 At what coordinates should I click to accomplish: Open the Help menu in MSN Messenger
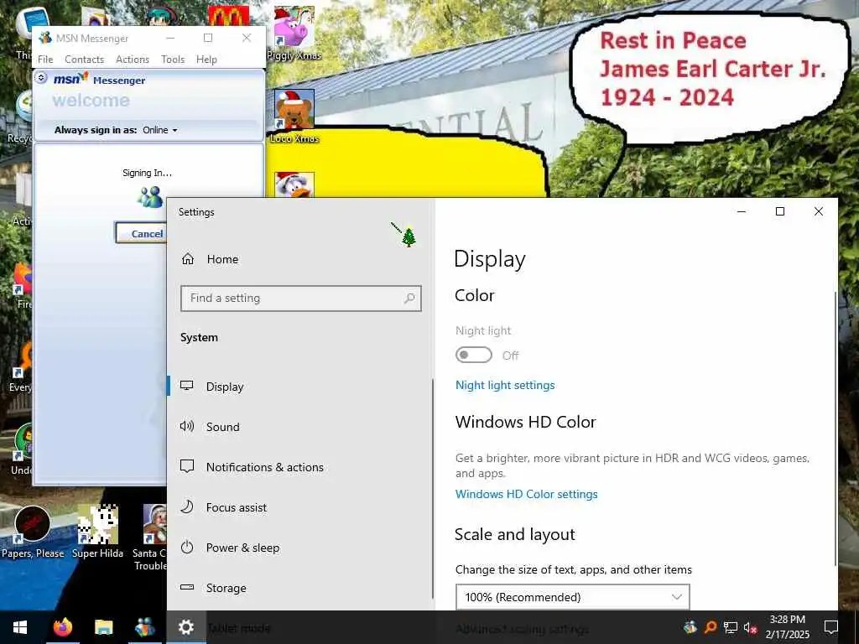pyautogui.click(x=206, y=60)
